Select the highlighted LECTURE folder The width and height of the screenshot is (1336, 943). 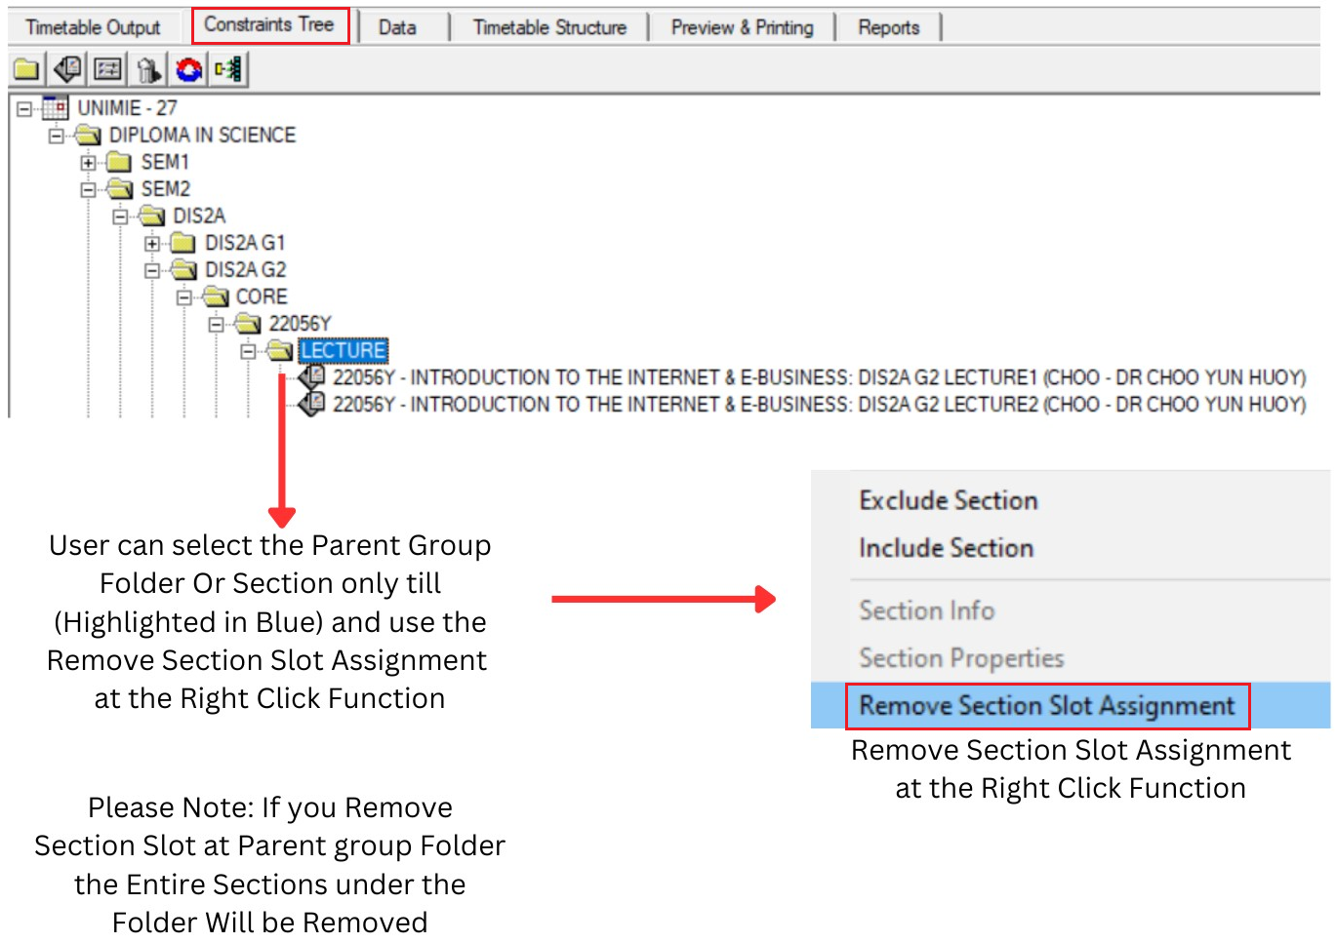click(343, 350)
